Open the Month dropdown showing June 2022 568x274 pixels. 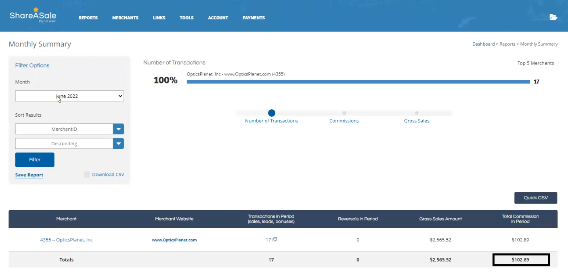[69, 96]
